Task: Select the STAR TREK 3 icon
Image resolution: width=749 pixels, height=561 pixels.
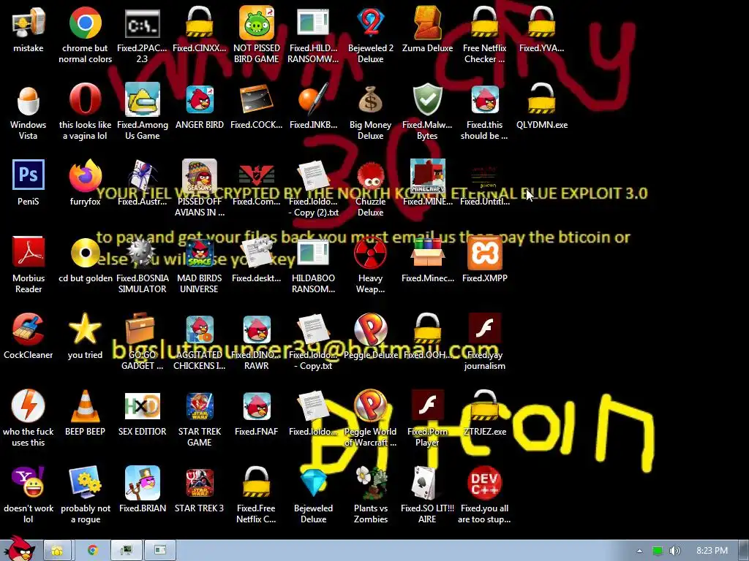Action: (200, 483)
